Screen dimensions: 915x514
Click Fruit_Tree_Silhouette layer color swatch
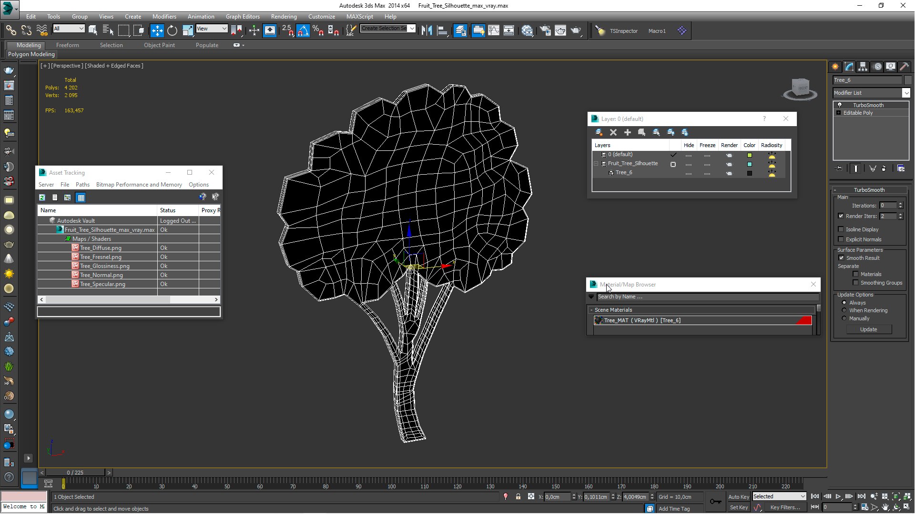click(x=749, y=164)
